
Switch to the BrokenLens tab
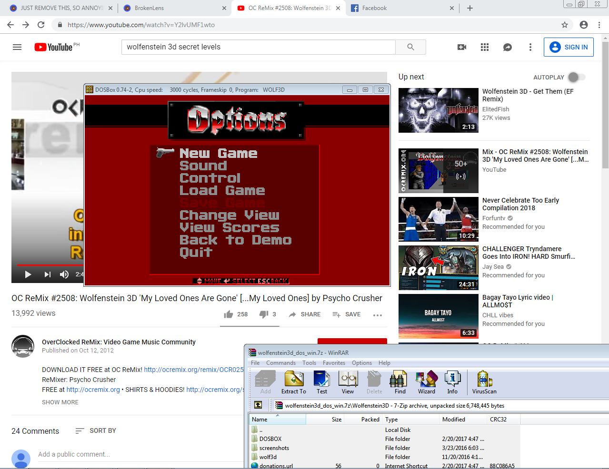click(x=174, y=8)
